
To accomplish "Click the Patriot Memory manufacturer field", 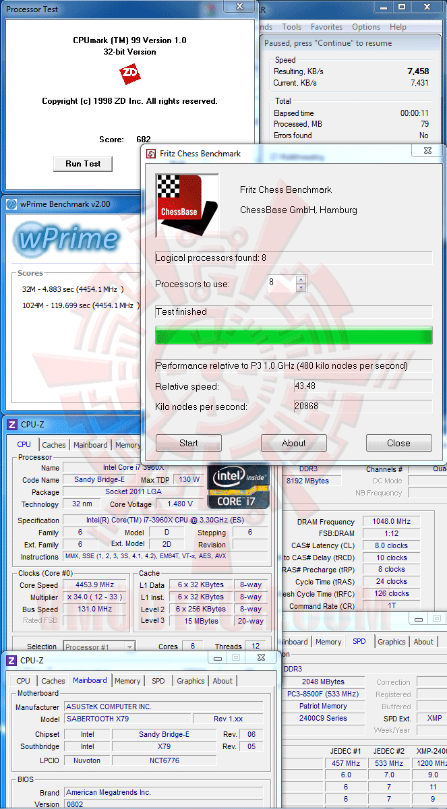I will [x=323, y=706].
